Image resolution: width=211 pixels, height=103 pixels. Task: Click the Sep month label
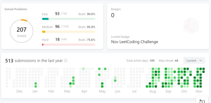(x=168, y=91)
